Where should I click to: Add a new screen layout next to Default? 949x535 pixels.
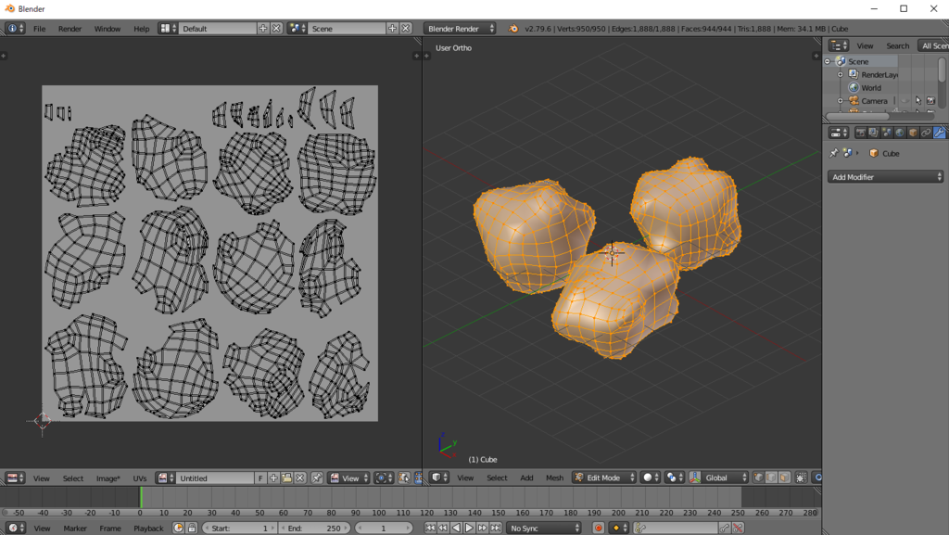pyautogui.click(x=262, y=29)
